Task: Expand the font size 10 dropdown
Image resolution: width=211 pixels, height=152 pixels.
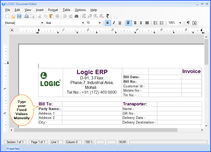Action: 100,23
